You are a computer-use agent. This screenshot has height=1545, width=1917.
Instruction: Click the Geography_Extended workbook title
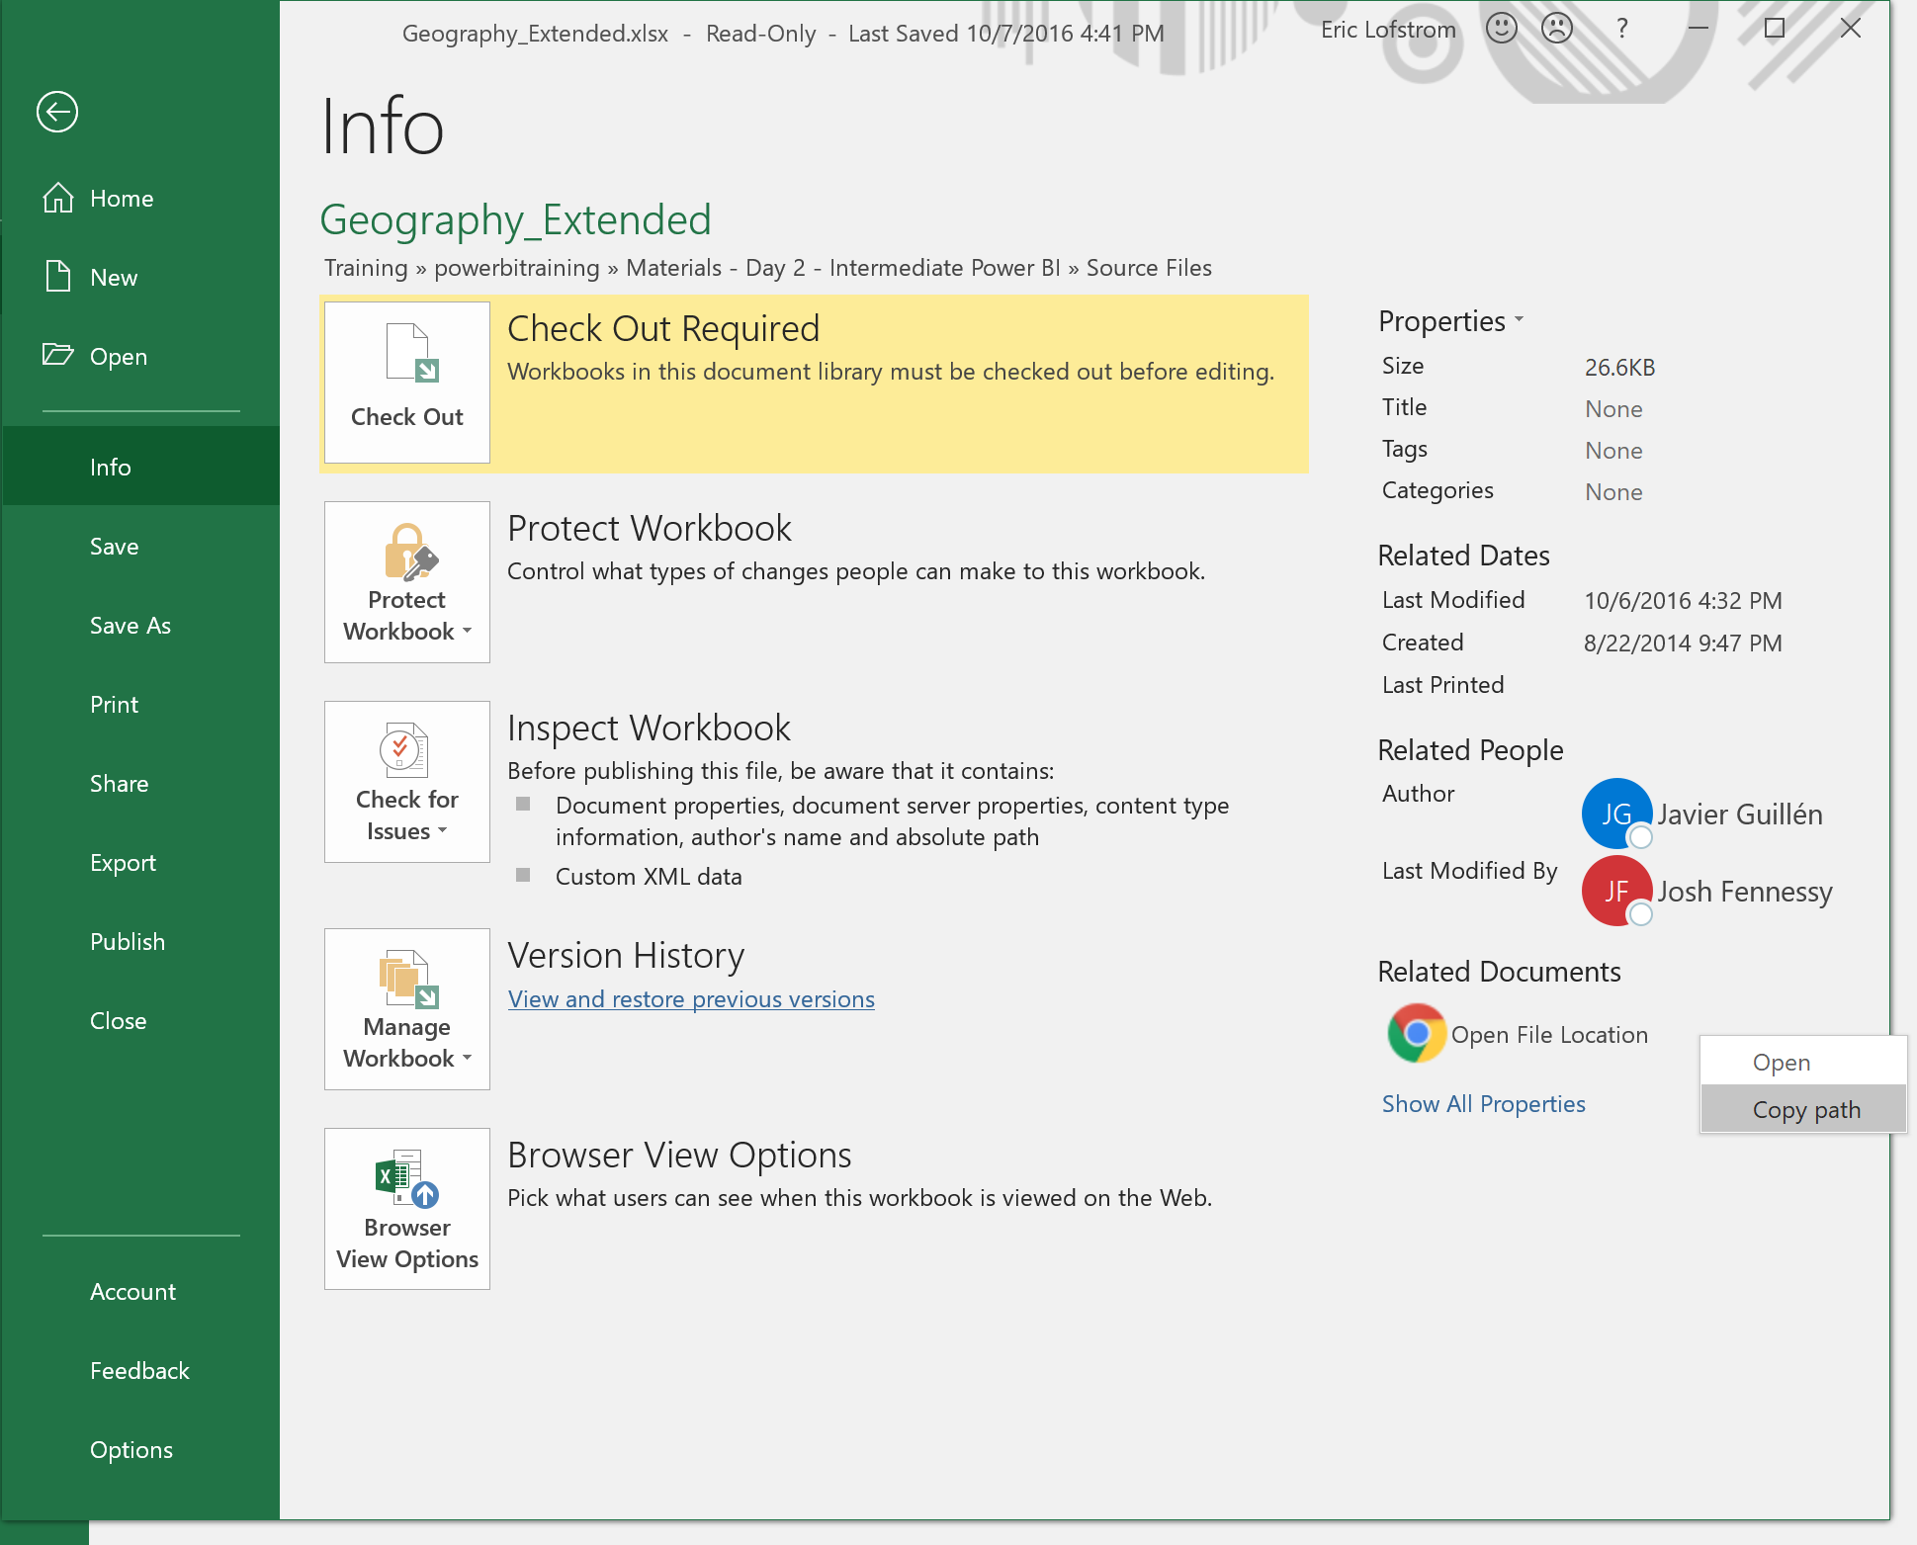point(515,219)
